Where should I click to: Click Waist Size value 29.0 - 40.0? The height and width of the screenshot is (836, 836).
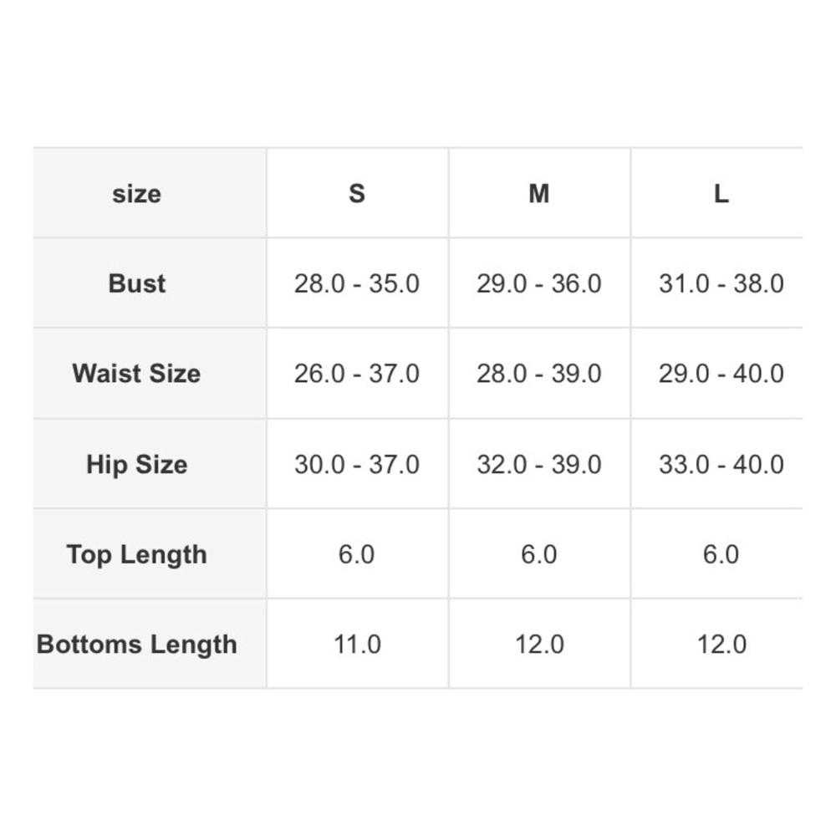721,373
